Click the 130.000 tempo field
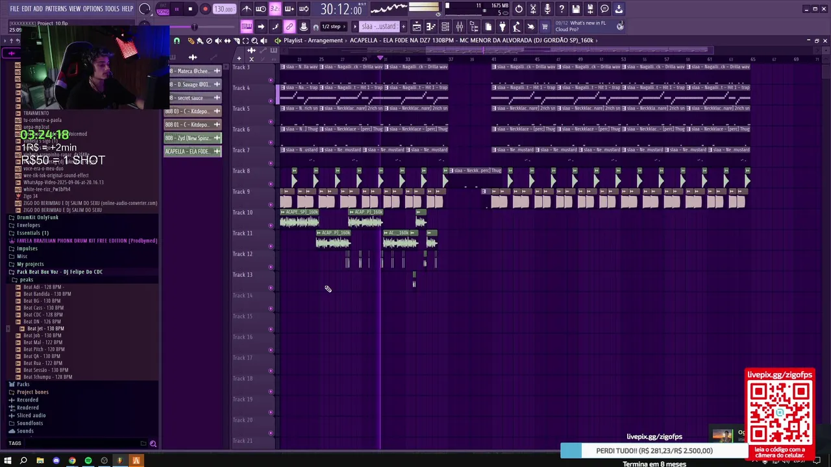The height and width of the screenshot is (467, 831). coord(224,9)
